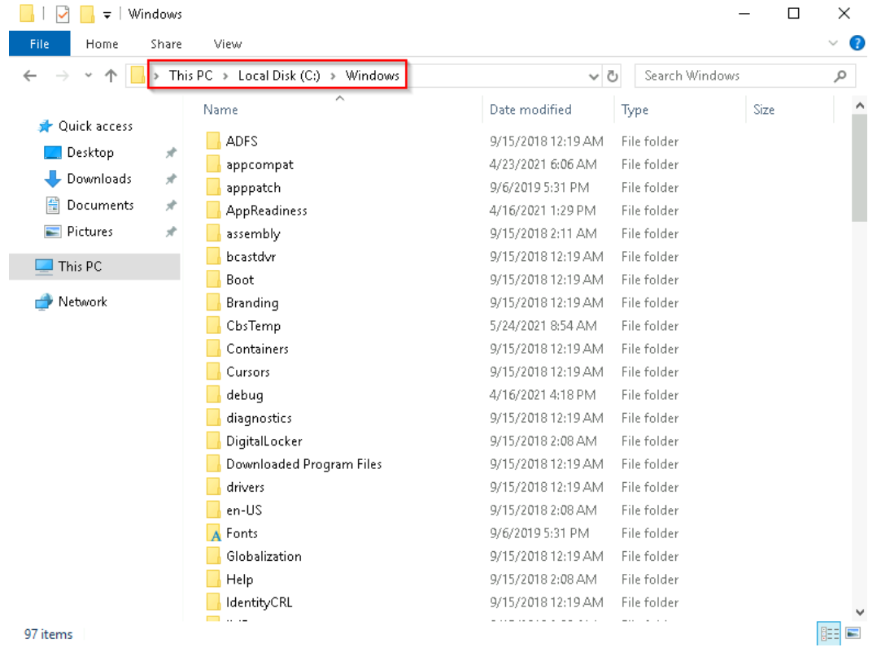Viewport: 877px width, 656px height.
Task: Click Local Disk (C:) in breadcrumb path
Action: 279,76
